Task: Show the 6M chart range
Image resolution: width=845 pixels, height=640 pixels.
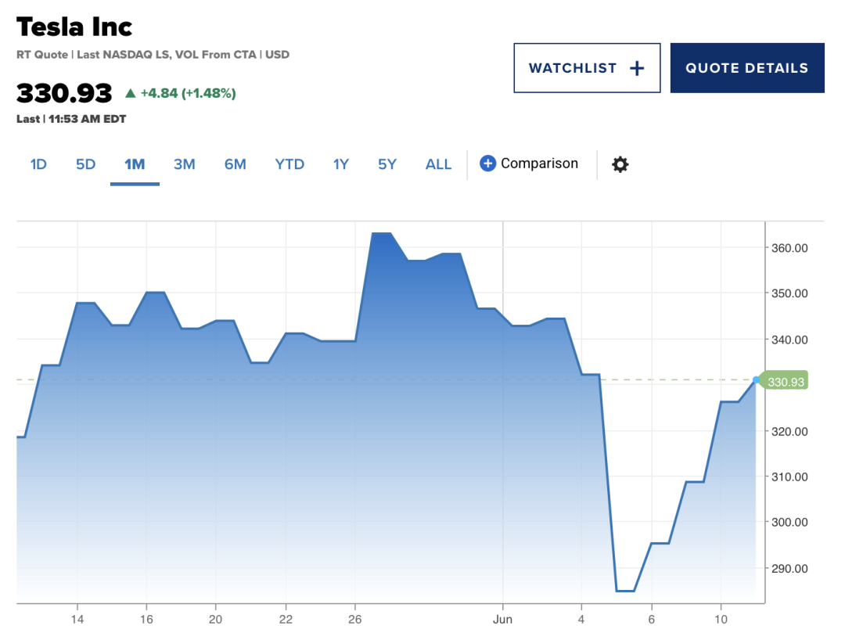Action: tap(235, 164)
